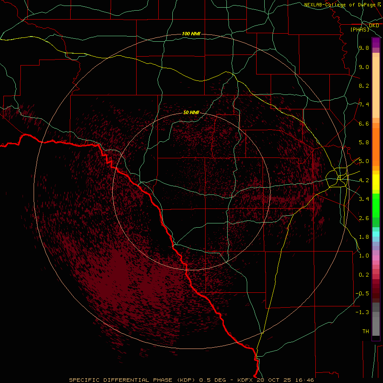
Task: Click the 9.8 value on the color scale
Action: tap(364, 48)
